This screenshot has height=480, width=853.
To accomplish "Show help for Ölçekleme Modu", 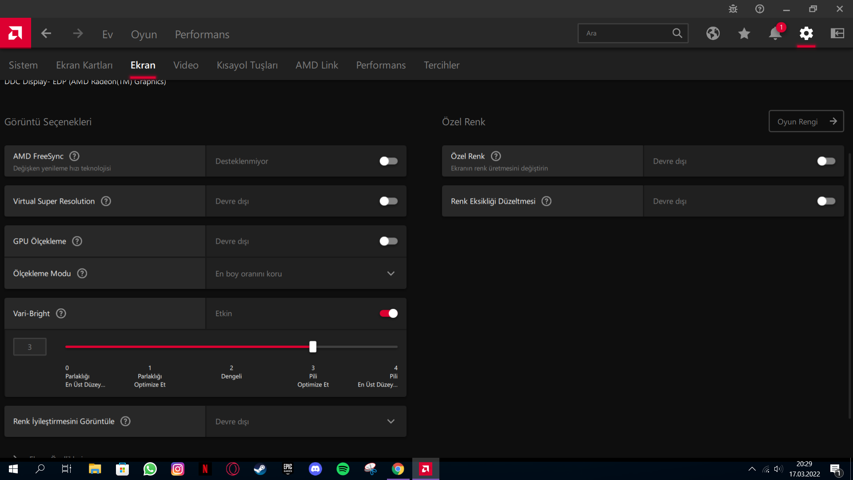I will click(82, 273).
